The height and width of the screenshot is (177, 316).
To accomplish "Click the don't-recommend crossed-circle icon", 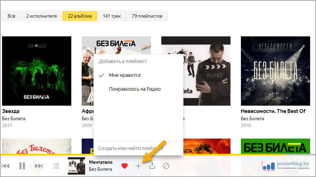I will pos(166,166).
